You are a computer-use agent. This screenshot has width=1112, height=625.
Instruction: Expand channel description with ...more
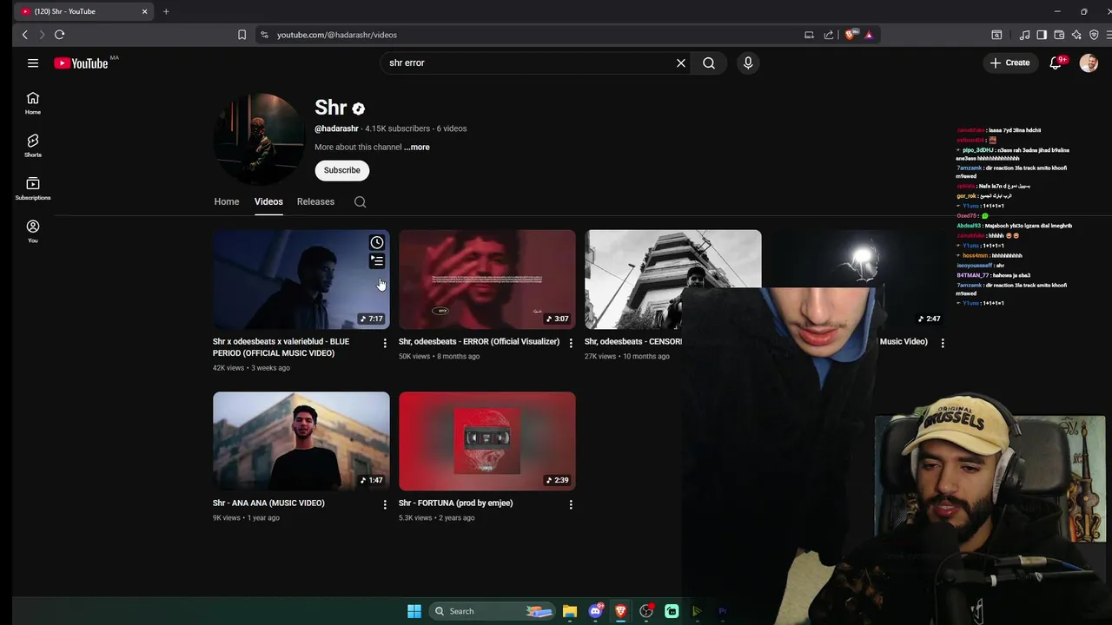coord(417,147)
